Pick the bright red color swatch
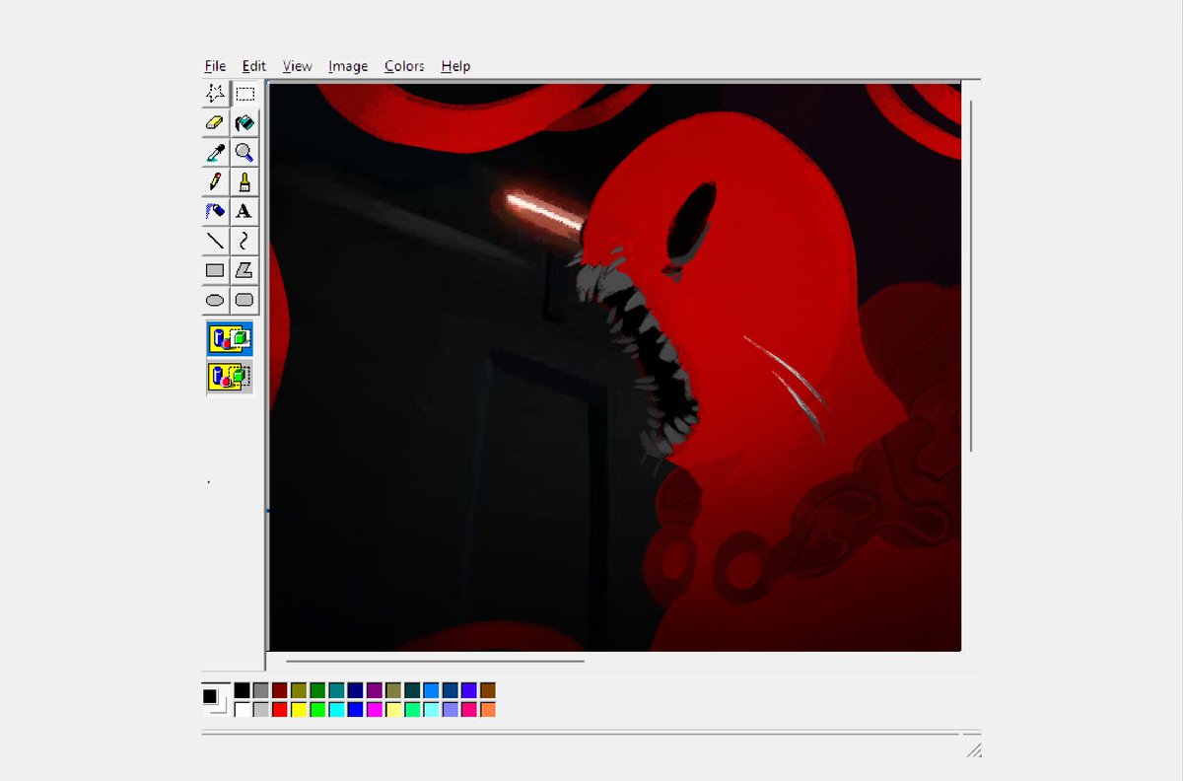1183x781 pixels. click(x=280, y=709)
